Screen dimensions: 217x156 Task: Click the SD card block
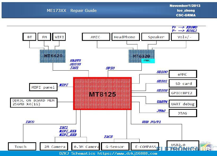[x=183, y=84]
